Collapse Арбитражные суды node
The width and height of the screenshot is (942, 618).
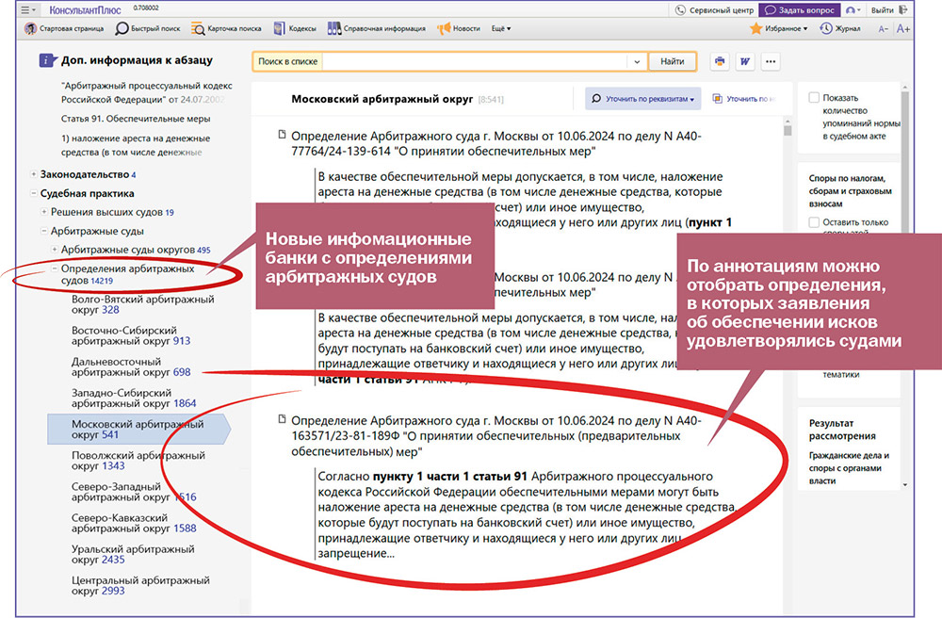click(x=44, y=231)
